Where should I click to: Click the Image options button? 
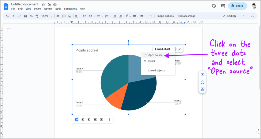coord(165,16)
